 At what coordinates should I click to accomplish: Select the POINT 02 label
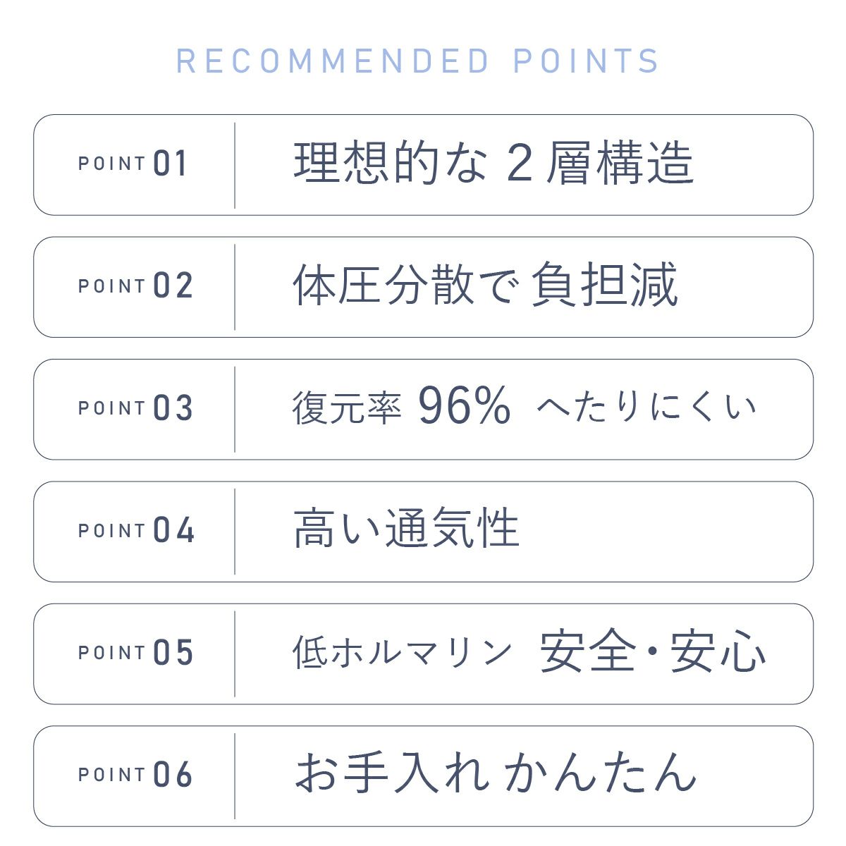click(135, 286)
